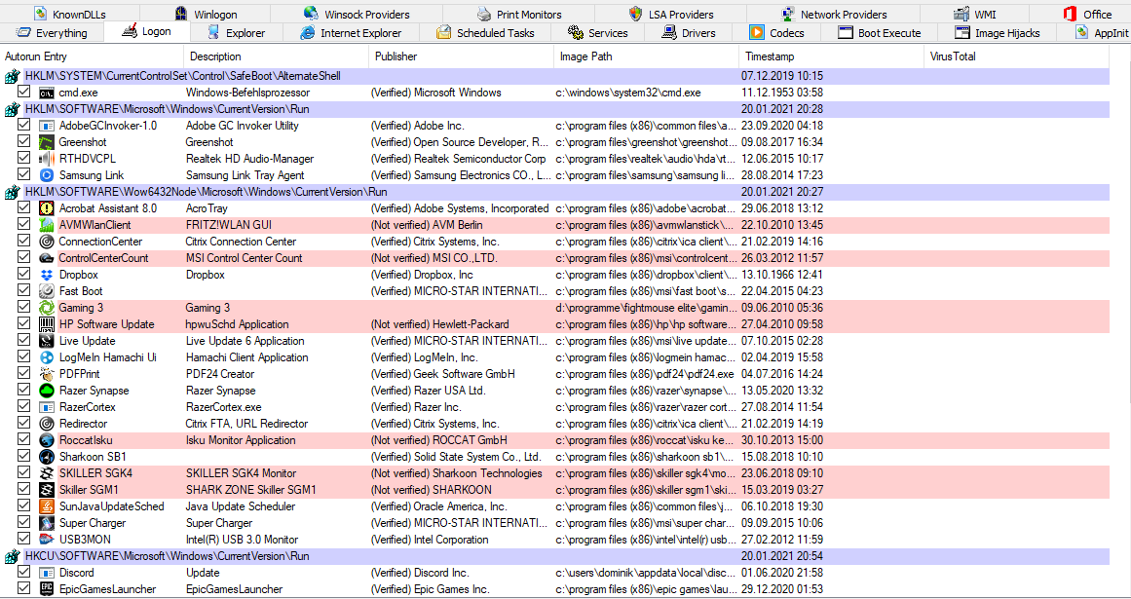Click the RTHDVCPL speaker icon
This screenshot has height=599, width=1131.
(46, 159)
